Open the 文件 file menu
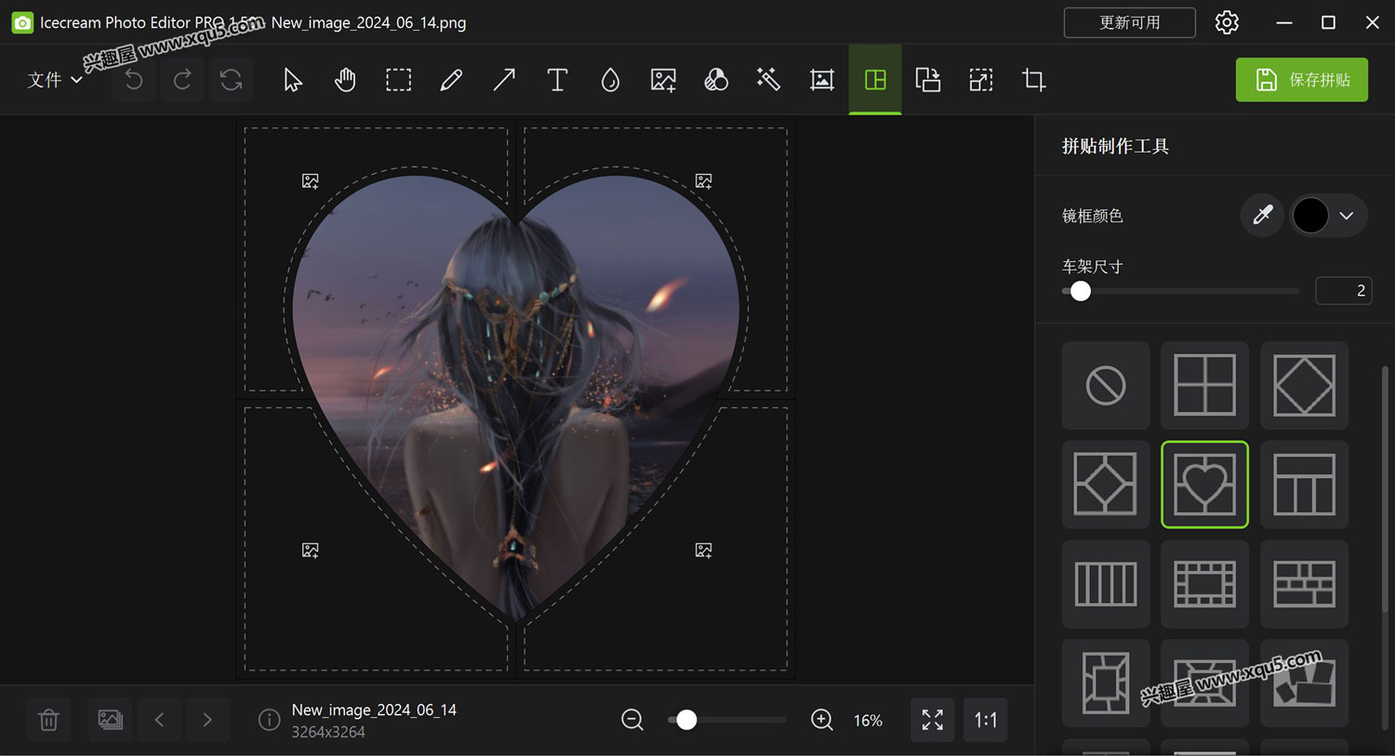The height and width of the screenshot is (756, 1395). (x=55, y=80)
